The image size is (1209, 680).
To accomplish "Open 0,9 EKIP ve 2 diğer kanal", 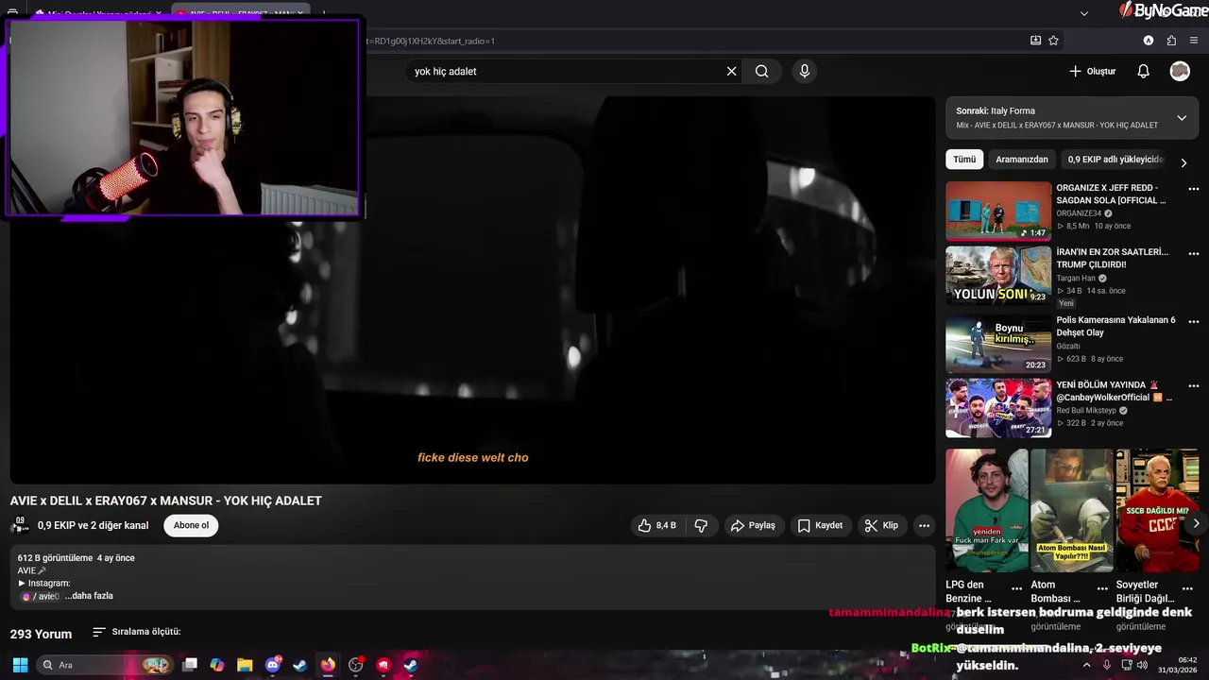I will click(x=93, y=525).
